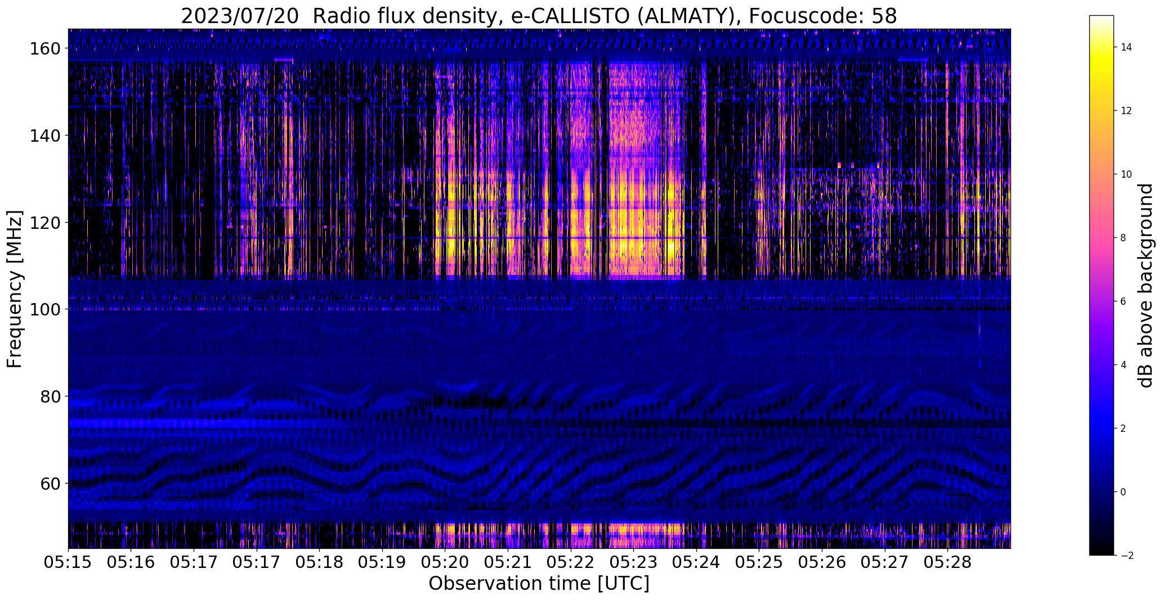Click the 05:22 time tick label
The width and height of the screenshot is (1163, 600).
pyautogui.click(x=571, y=562)
